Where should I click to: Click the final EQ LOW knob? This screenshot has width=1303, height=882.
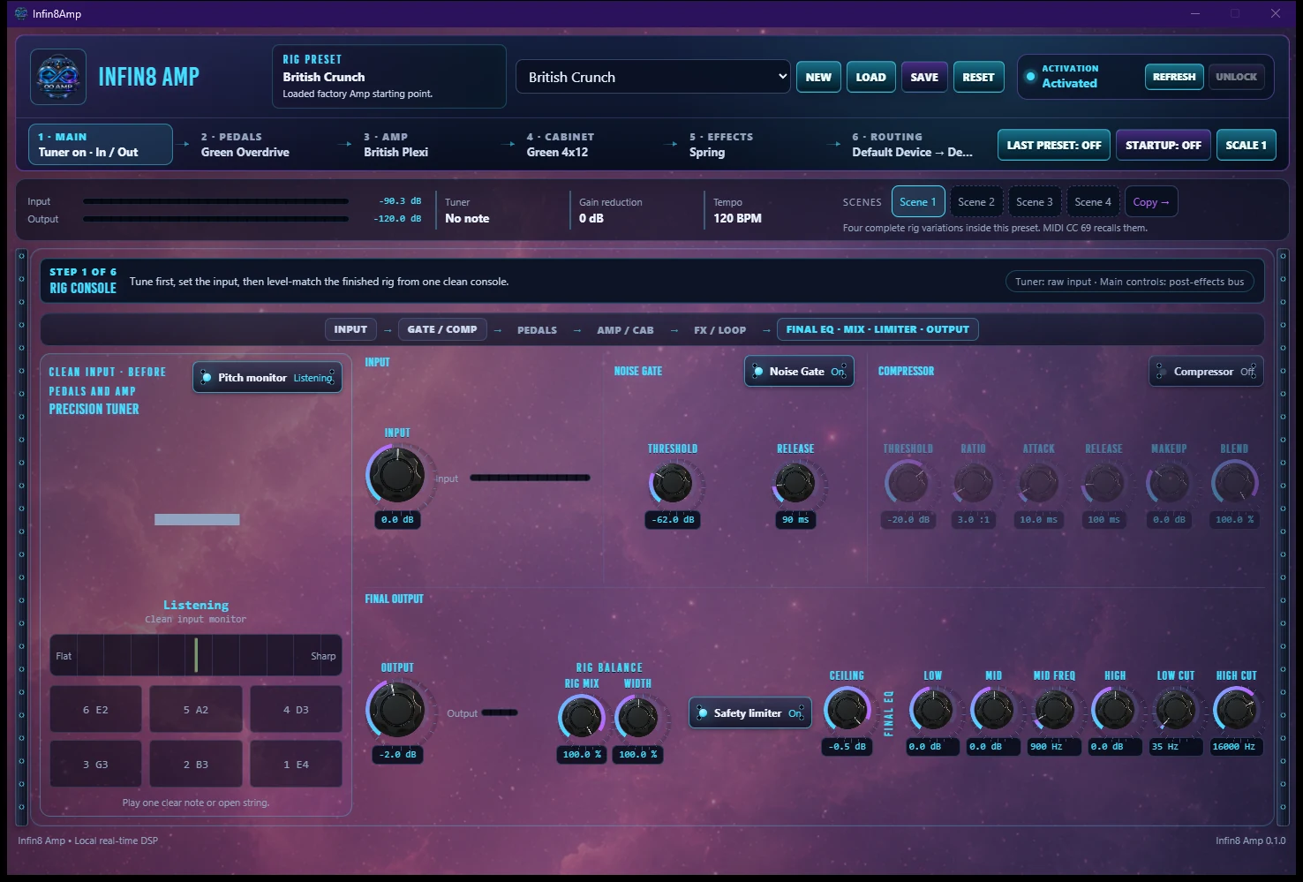[x=932, y=709]
